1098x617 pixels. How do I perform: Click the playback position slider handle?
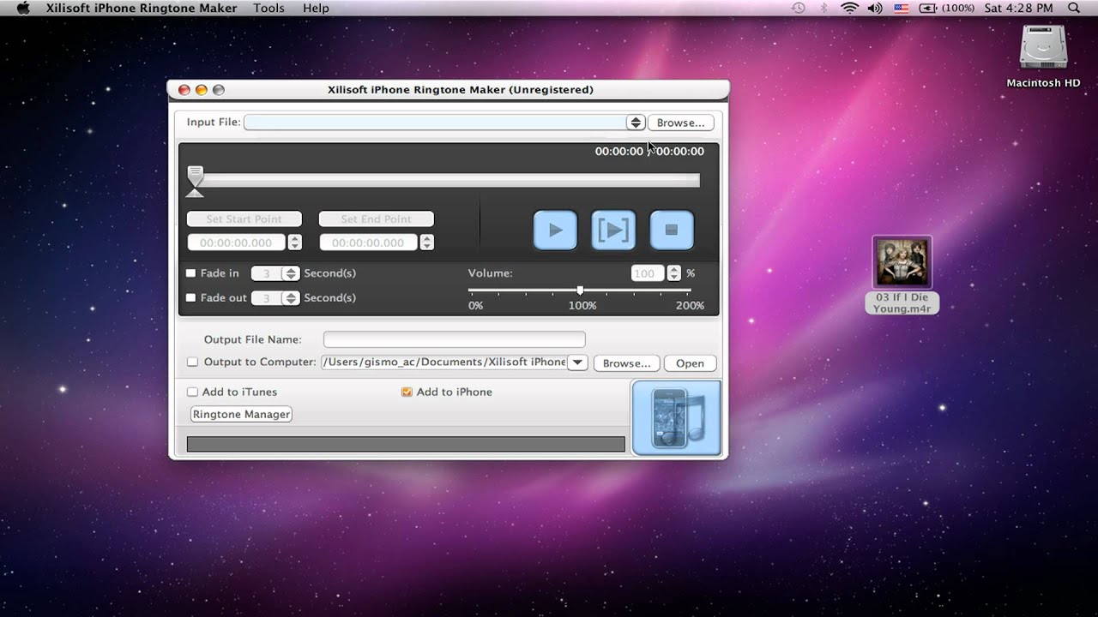click(196, 176)
